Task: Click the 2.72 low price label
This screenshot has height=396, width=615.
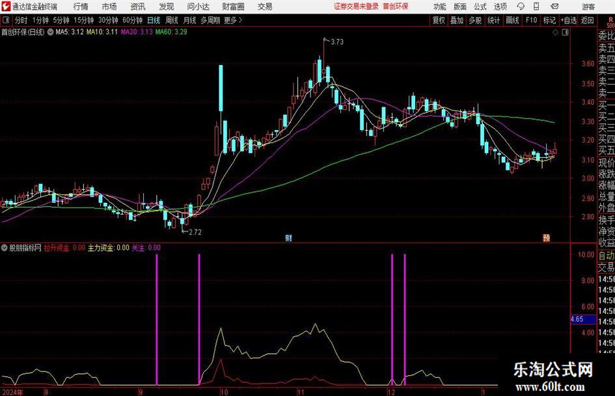Action: click(195, 232)
